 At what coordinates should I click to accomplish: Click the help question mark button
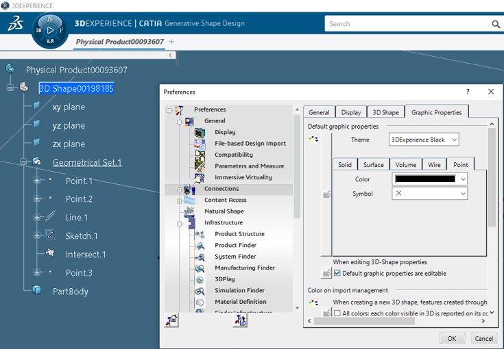[x=468, y=92]
